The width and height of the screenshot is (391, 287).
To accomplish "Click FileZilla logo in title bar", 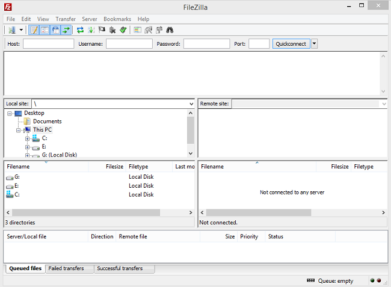I will coord(8,7).
